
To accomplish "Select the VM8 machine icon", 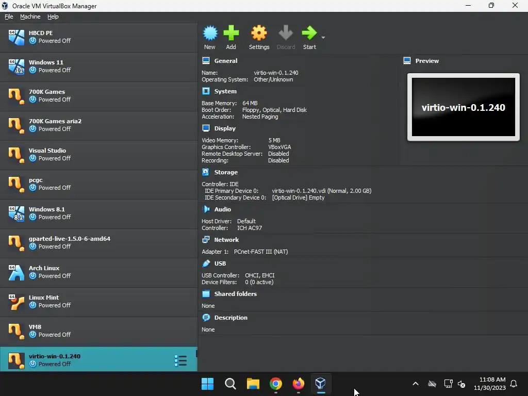I will point(16,331).
